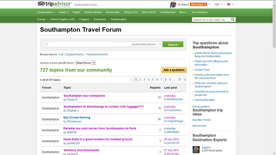
Task: Open Southampton tour companies topic
Action: click(84, 96)
